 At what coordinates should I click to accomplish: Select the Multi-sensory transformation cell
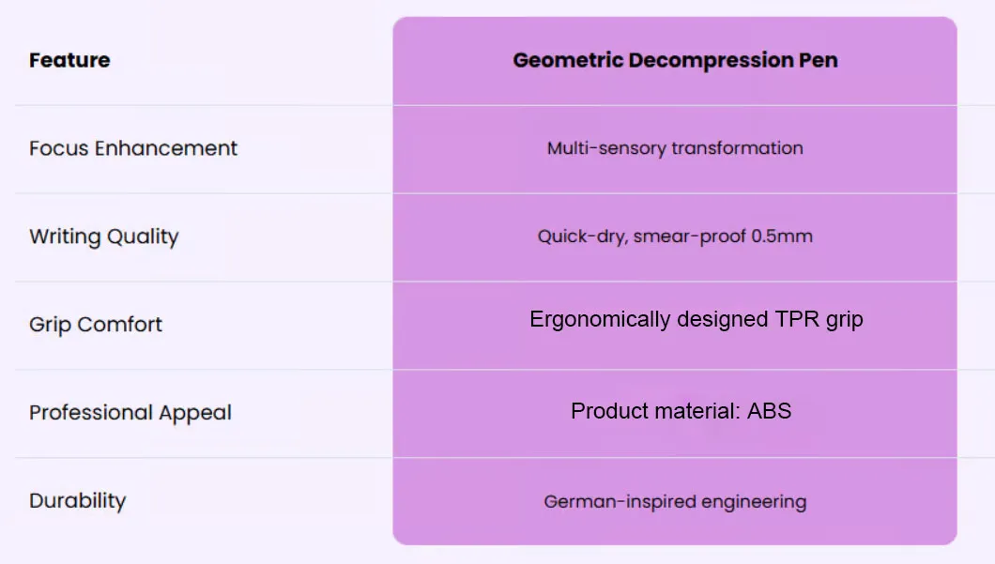675,148
